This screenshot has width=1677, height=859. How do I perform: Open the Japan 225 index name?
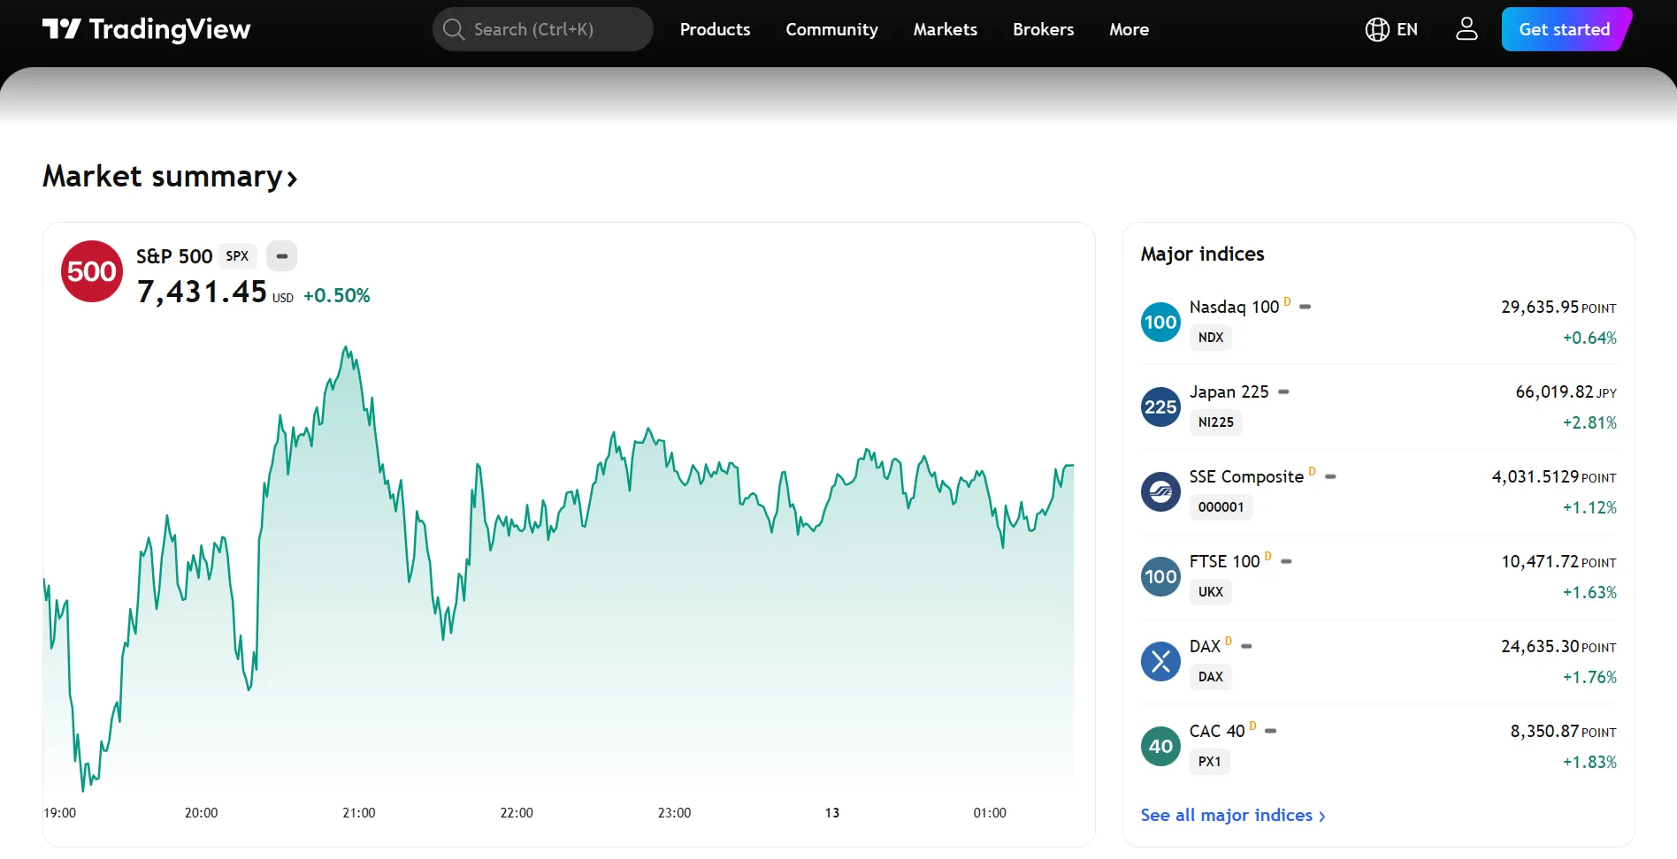[x=1229, y=391]
